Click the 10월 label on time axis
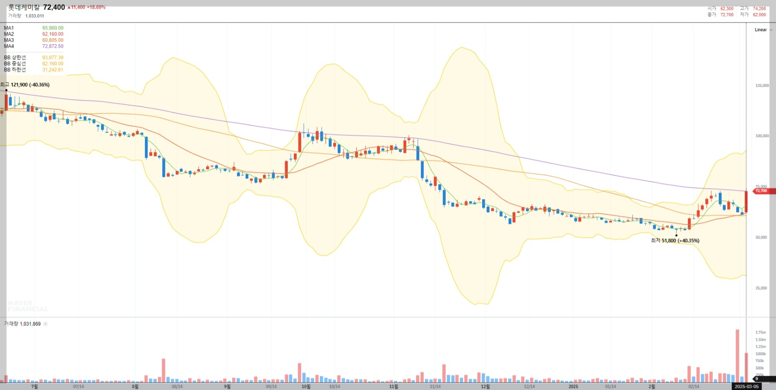 coord(306,387)
